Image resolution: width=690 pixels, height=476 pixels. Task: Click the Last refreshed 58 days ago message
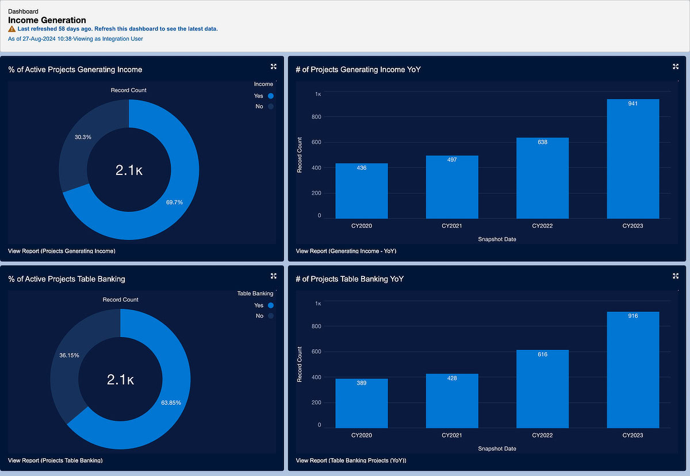click(x=117, y=28)
